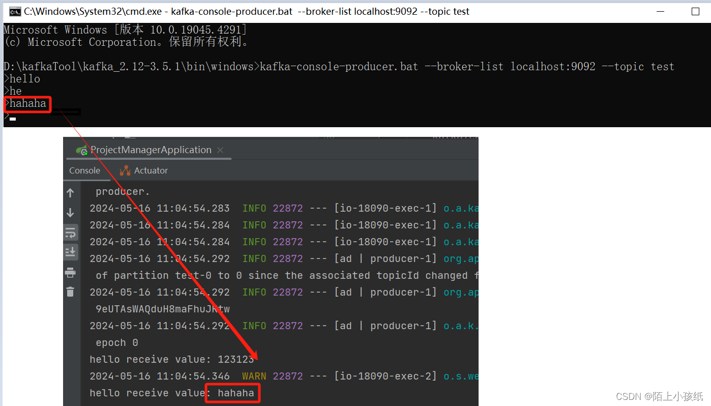Click the log line timestamped 11:04:54.283
Screen dimensions: 711x406
[x=284, y=209]
